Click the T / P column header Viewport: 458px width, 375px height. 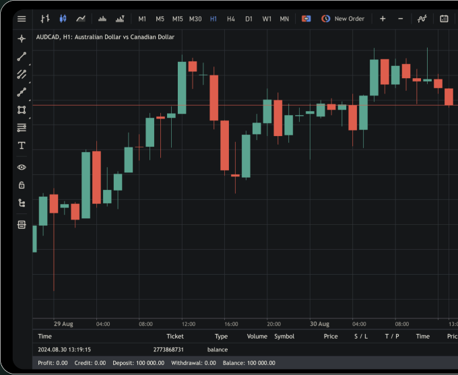tap(392, 337)
